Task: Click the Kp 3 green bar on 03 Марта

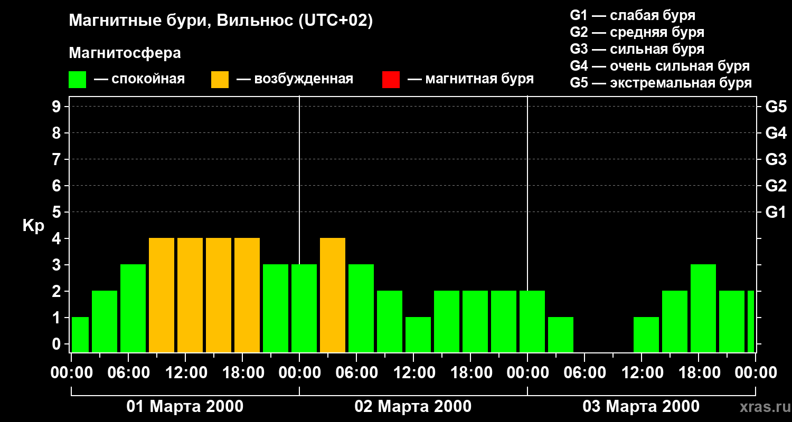Action: coord(703,308)
